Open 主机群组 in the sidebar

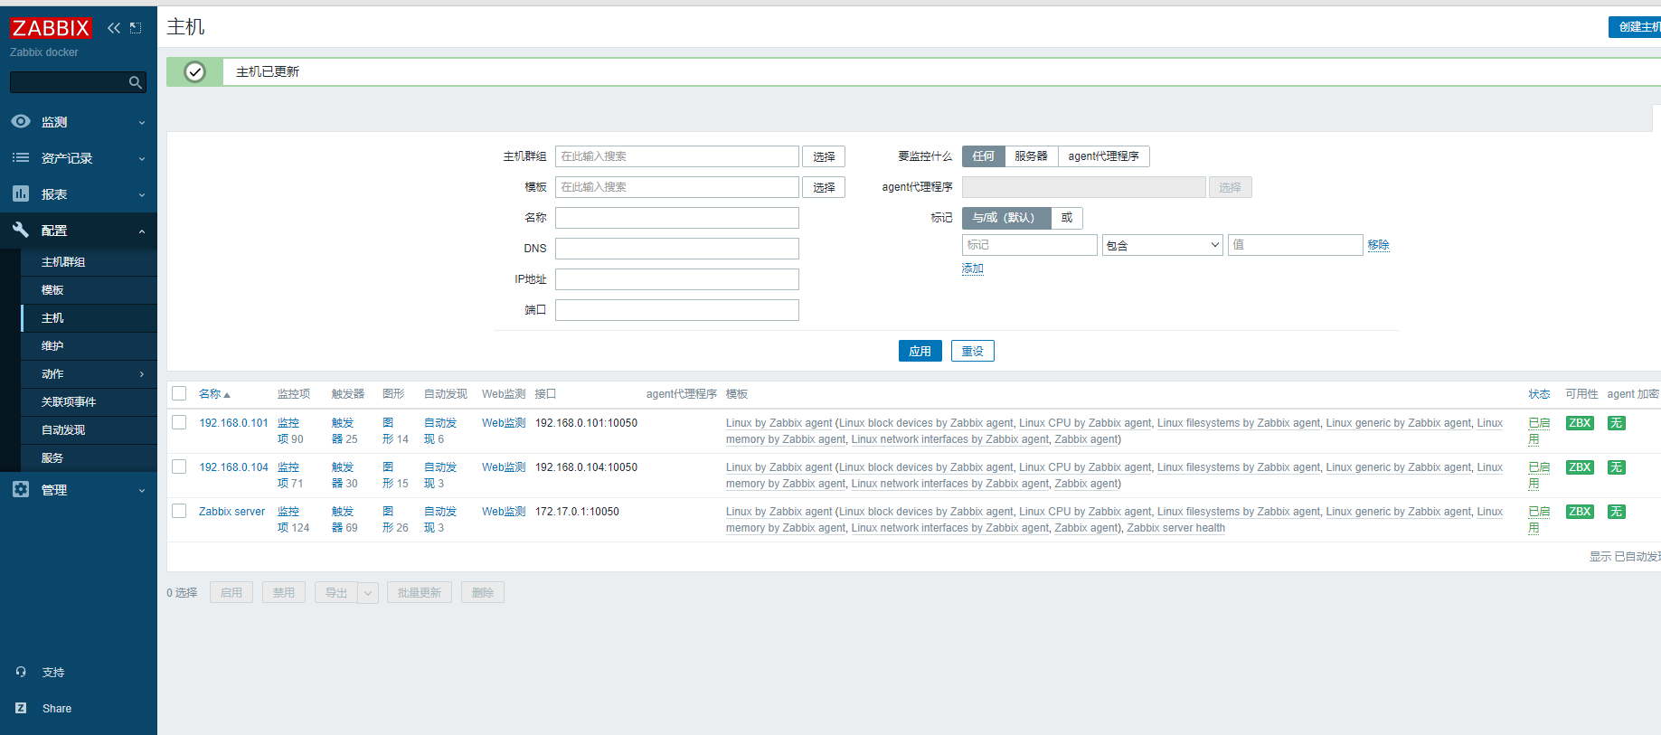pos(63,262)
